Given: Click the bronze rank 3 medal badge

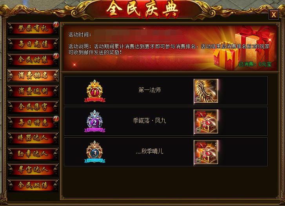Looking at the screenshot, I should [95, 152].
